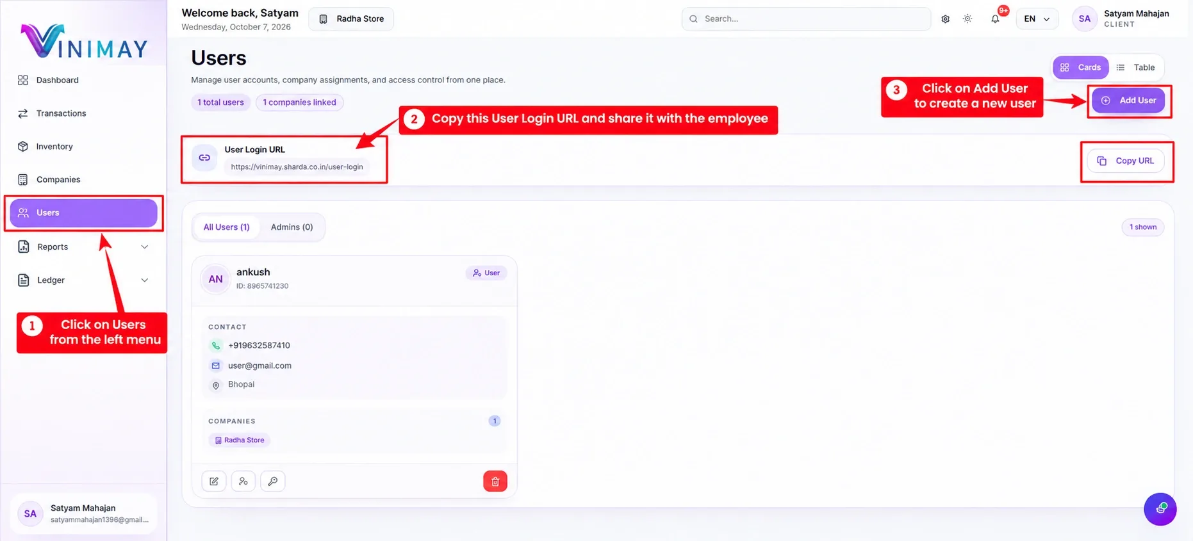
Task: Open notifications bell icon
Action: 995,19
